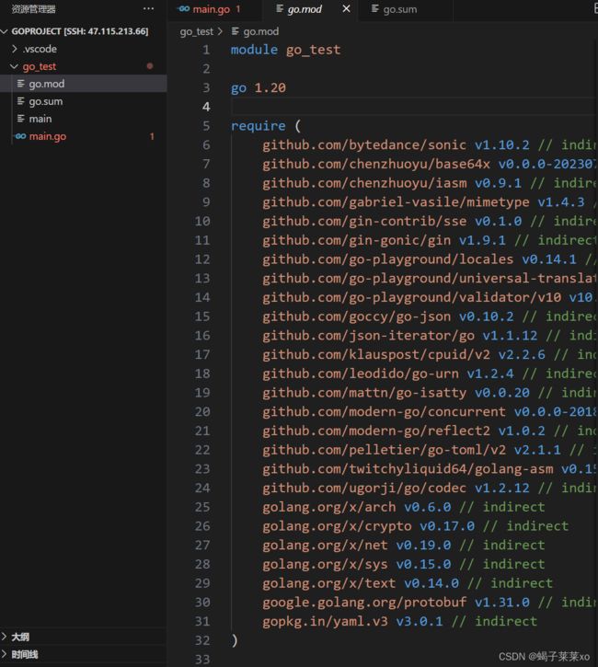Screen dimensions: 598x667
Task: Open go.sum from the file tree
Action: click(84, 101)
